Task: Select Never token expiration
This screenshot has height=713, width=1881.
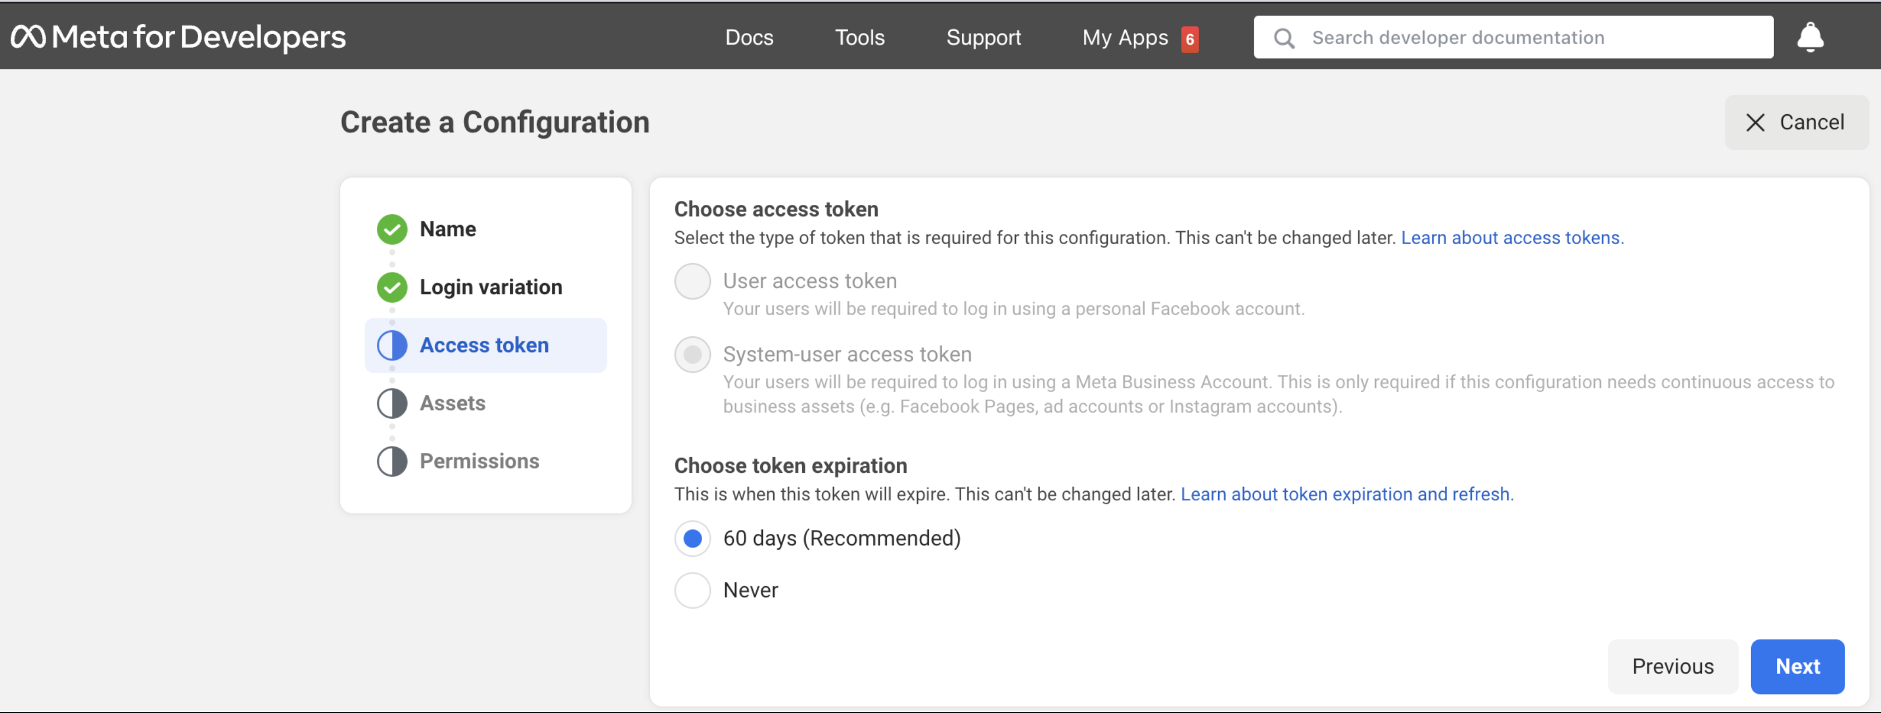Action: point(692,590)
